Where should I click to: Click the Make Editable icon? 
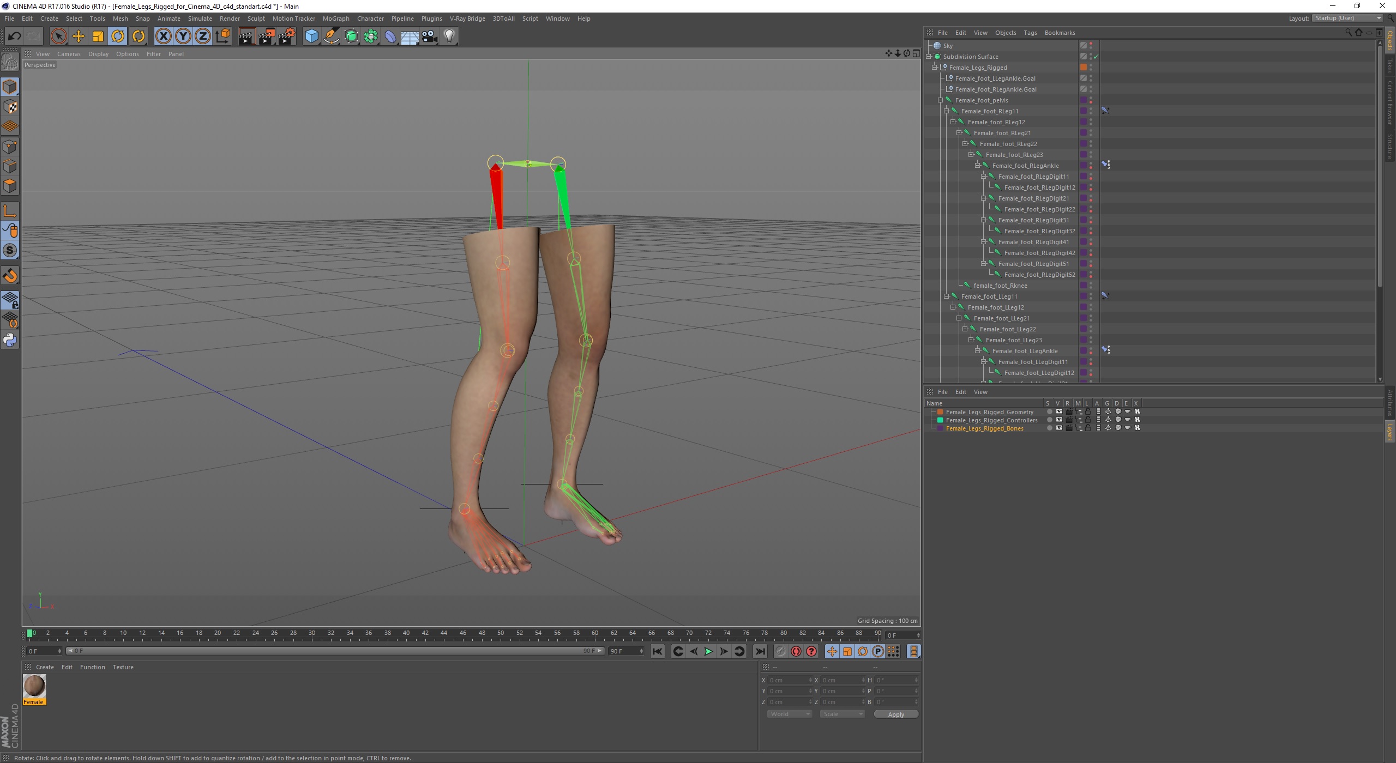pyautogui.click(x=10, y=62)
